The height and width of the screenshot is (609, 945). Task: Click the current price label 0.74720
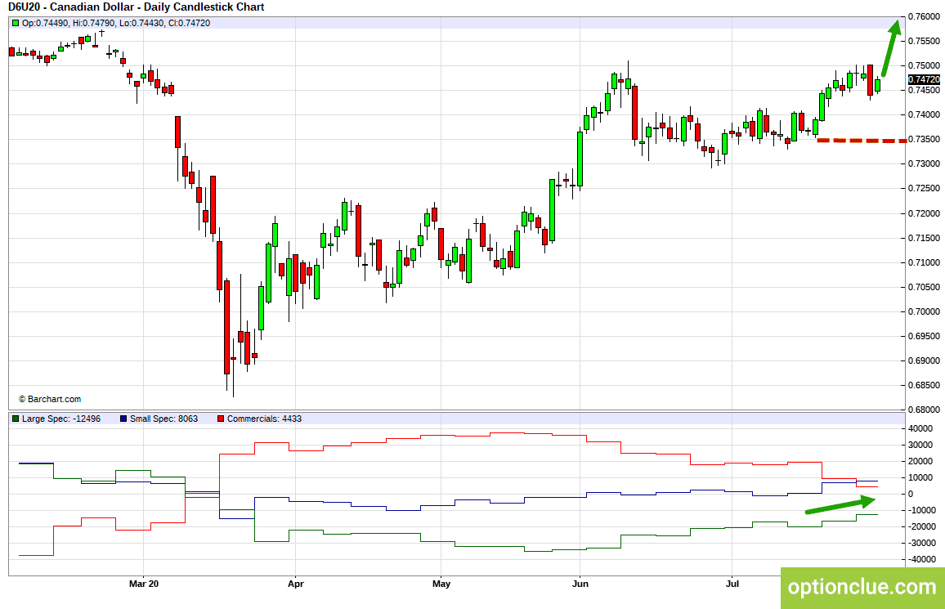coord(924,79)
